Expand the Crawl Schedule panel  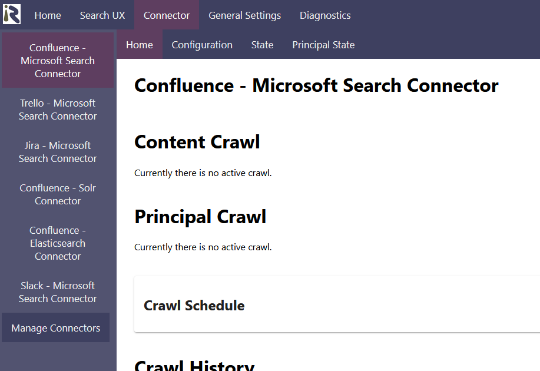click(337, 304)
